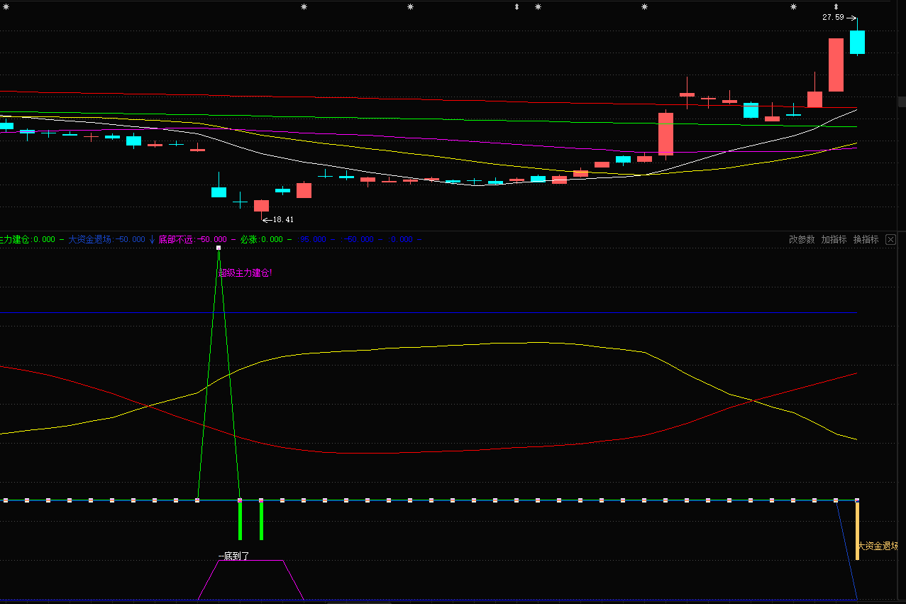Click the asterisk marker nearest the 27.59 label
This screenshot has width=906, height=604.
point(793,7)
